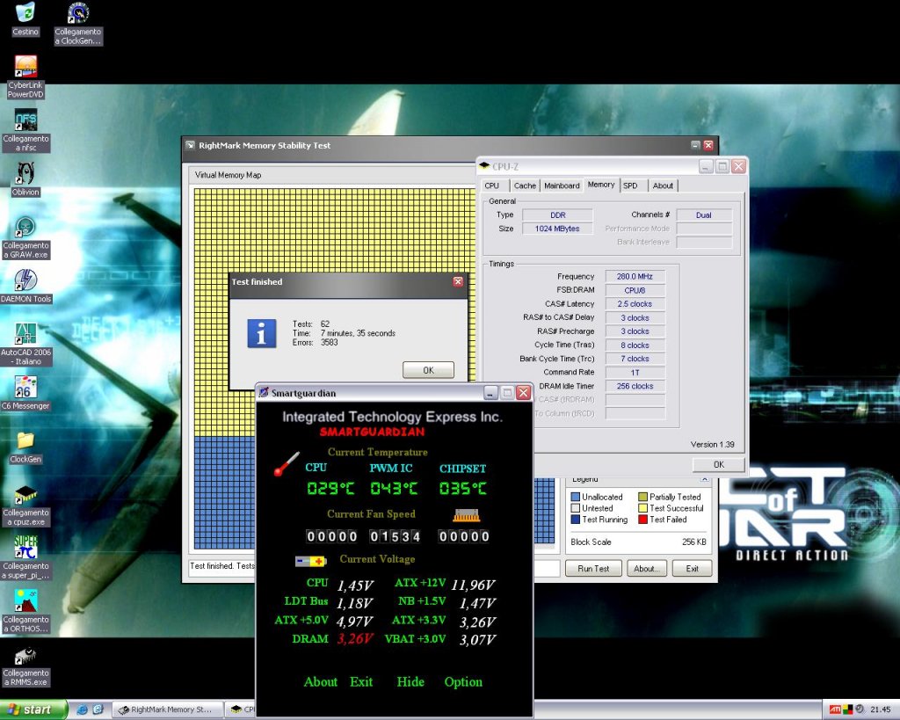This screenshot has height=720, width=900.
Task: Open About... in RightMark Memory Stability Test
Action: (x=646, y=569)
